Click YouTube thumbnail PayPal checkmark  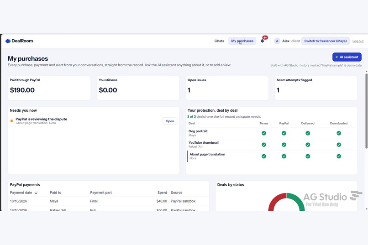click(284, 145)
